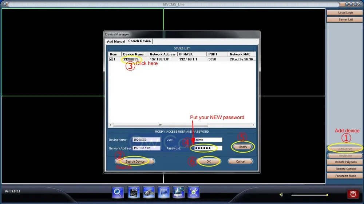This screenshot has width=364, height=204.
Task: Click the IP MASK column header
Action: point(192,54)
